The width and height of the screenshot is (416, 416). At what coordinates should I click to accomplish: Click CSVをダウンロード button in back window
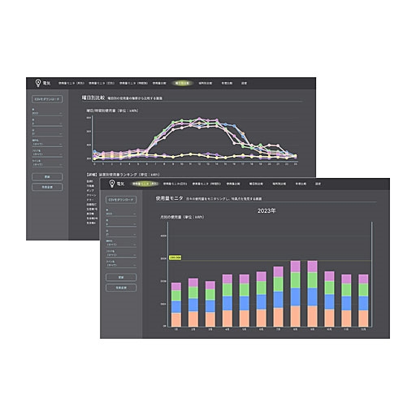pos(47,99)
